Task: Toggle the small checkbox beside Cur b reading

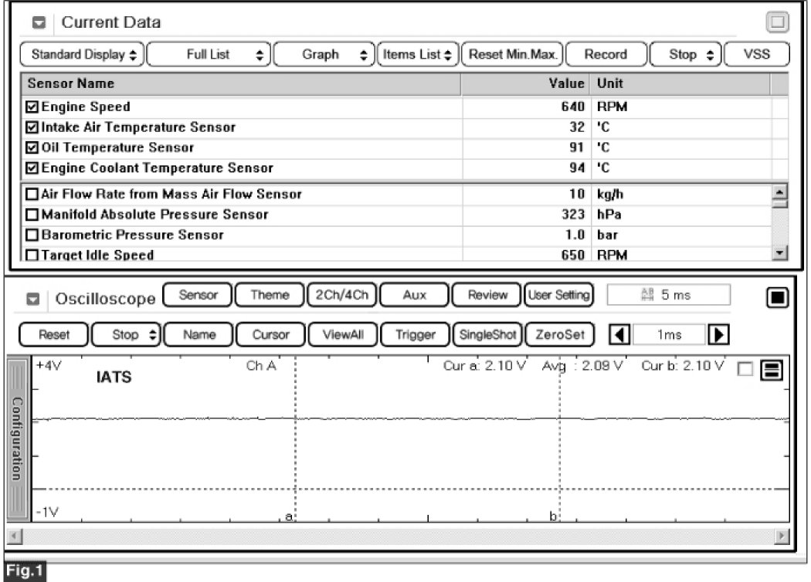Action: [745, 369]
